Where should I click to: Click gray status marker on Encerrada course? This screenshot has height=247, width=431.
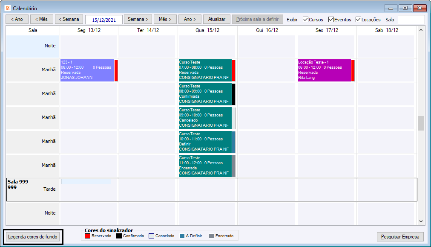pos(234,166)
